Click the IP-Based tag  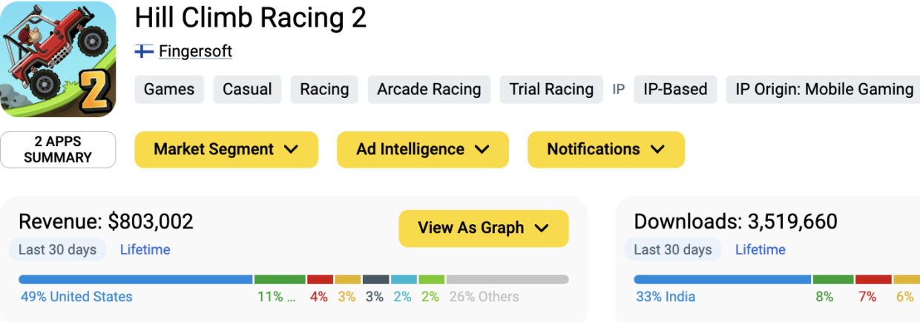pyautogui.click(x=675, y=90)
